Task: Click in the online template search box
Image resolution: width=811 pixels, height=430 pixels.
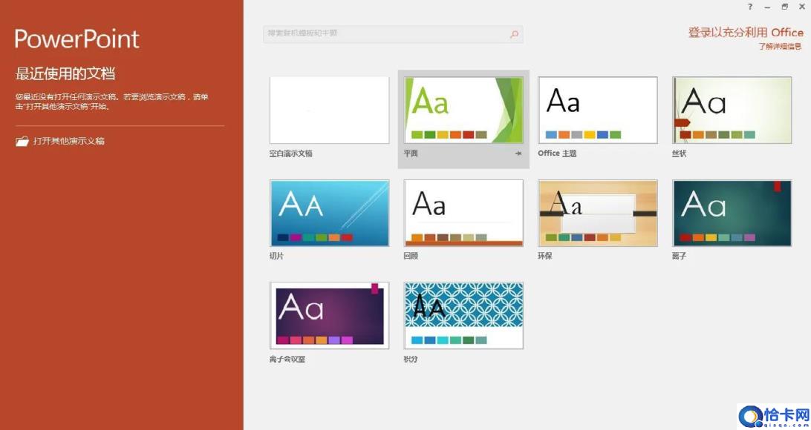Action: click(x=386, y=34)
